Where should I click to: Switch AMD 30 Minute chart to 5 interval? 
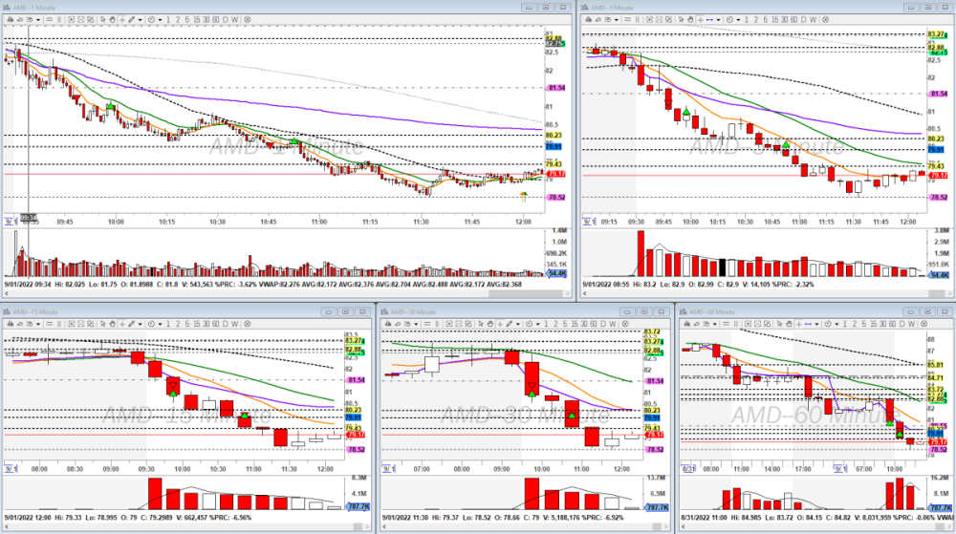click(565, 324)
